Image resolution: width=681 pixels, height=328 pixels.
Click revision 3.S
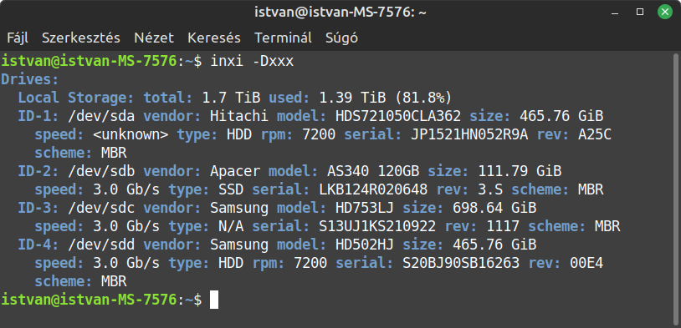tap(490, 189)
